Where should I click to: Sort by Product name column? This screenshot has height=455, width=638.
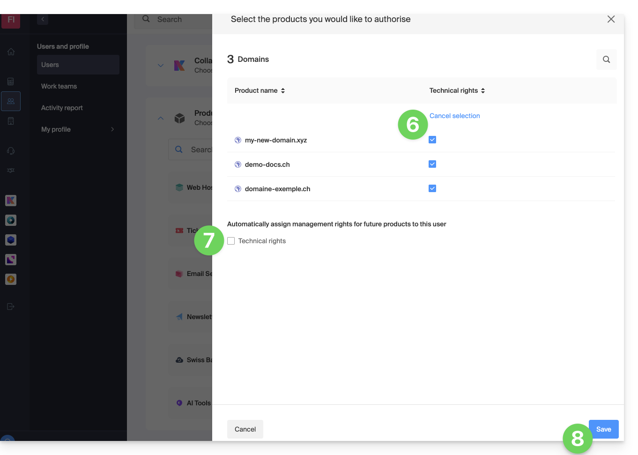tap(260, 90)
